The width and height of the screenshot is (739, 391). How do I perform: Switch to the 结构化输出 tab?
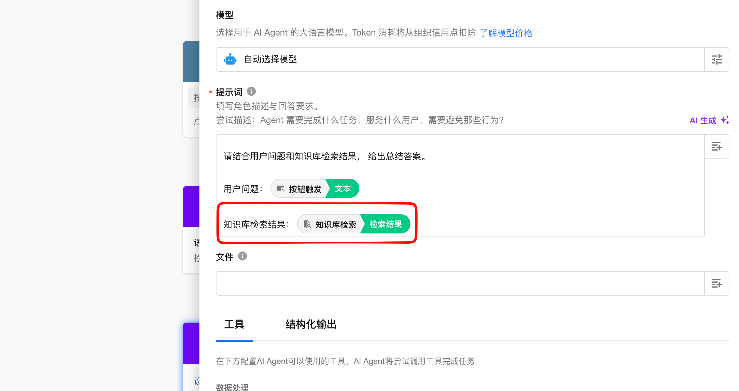coord(311,324)
